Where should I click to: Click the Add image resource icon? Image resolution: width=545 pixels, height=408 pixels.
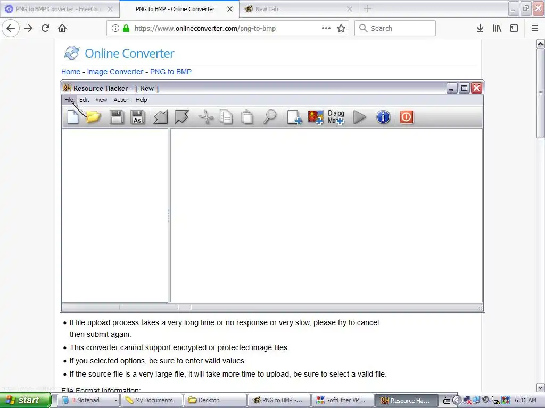(x=316, y=117)
